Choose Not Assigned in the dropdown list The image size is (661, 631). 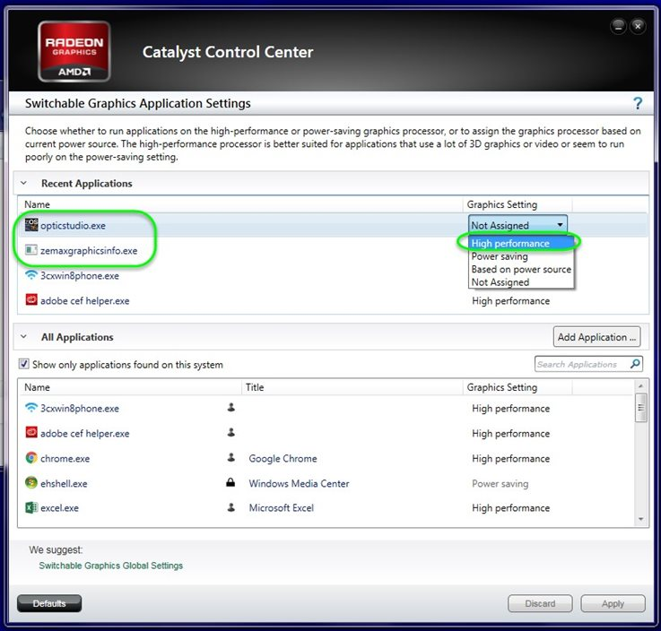click(x=521, y=282)
